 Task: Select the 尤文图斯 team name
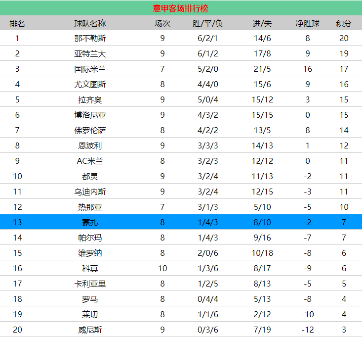pos(90,85)
